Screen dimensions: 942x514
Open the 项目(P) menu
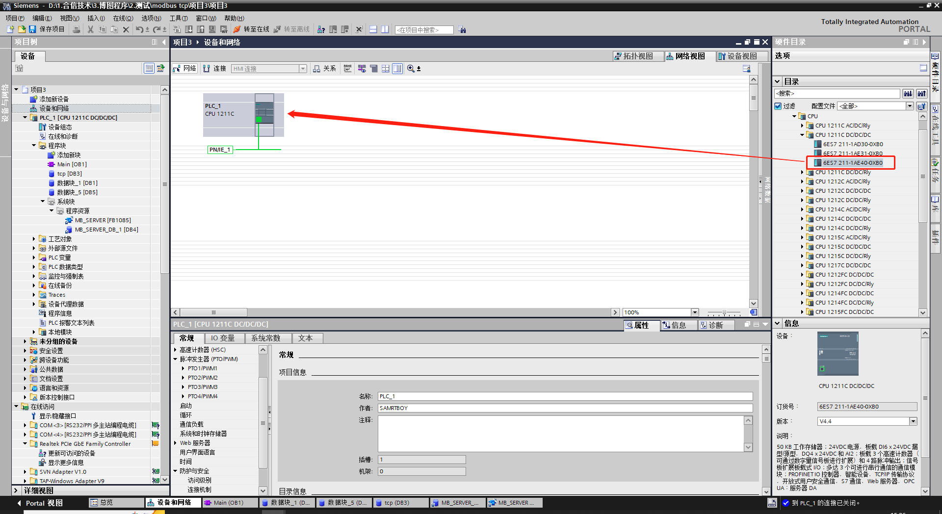[15, 18]
